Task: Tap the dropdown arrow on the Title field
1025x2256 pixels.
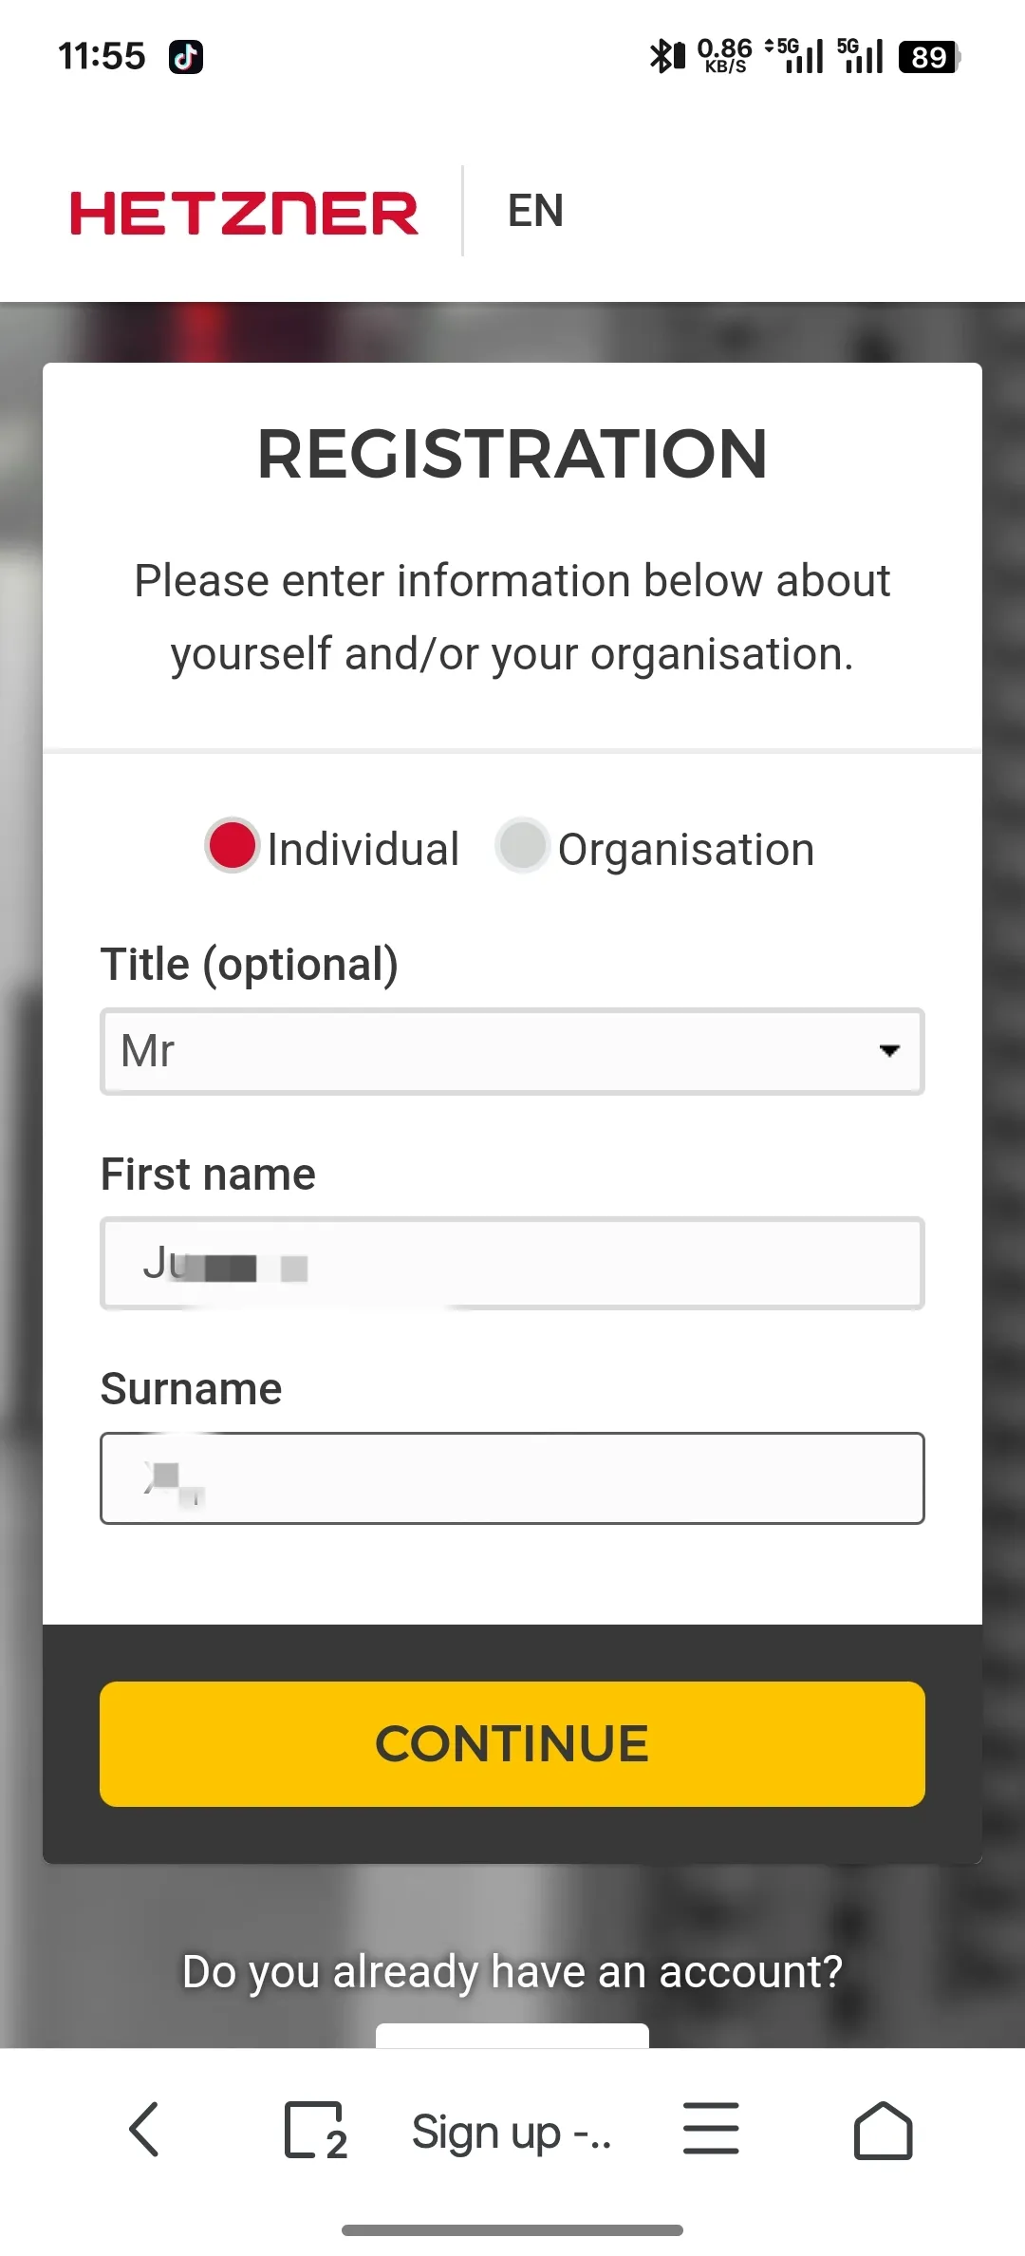Action: coord(888,1051)
